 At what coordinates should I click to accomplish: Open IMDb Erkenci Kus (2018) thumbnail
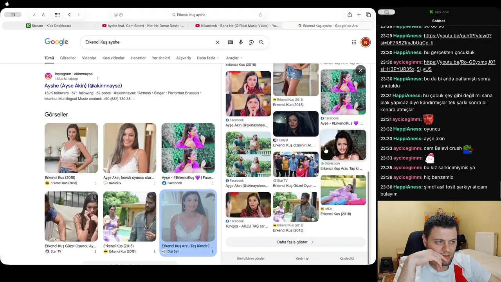(x=343, y=190)
